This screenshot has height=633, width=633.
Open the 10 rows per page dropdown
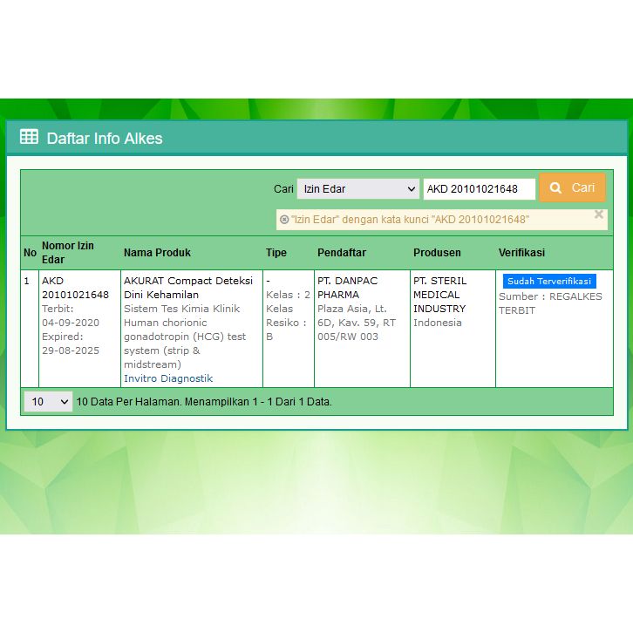[x=49, y=401]
